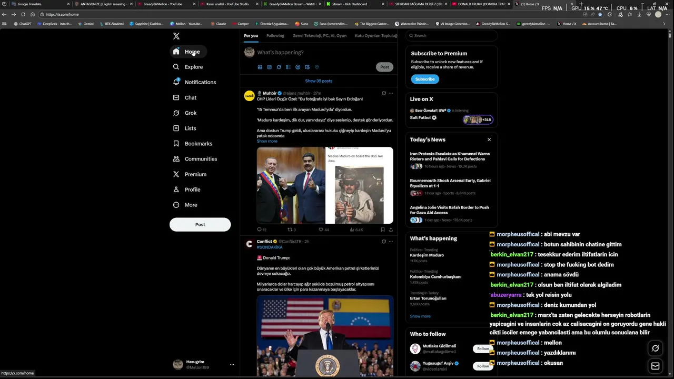Close the Today's News panel
674x379 pixels.
pos(489,139)
